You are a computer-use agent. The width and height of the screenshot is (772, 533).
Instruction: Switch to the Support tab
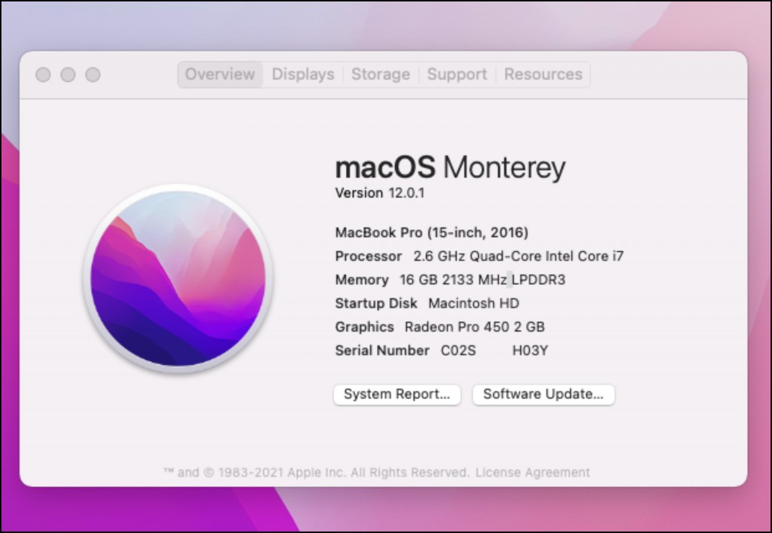tap(457, 75)
